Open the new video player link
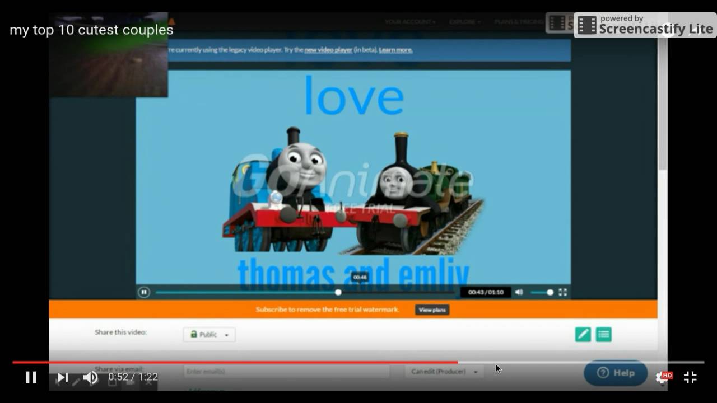Screen dimensions: 717x403 [x=328, y=50]
